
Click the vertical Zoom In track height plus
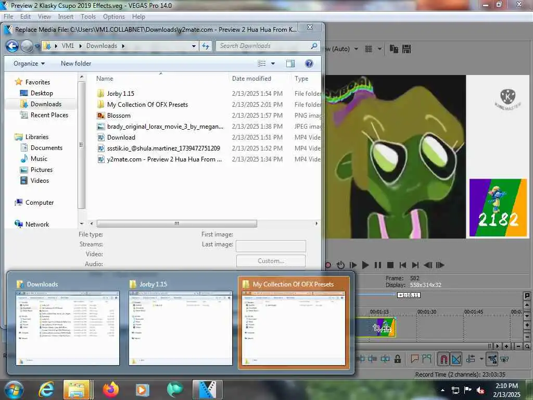(x=527, y=326)
